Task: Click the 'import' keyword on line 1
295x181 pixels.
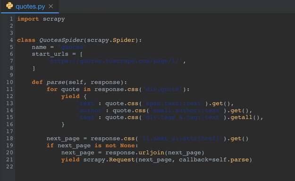Action: [x=28, y=19]
